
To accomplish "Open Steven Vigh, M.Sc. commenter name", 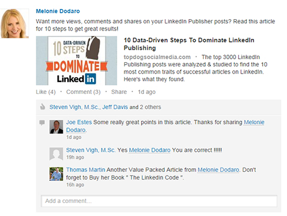I will [91, 150].
